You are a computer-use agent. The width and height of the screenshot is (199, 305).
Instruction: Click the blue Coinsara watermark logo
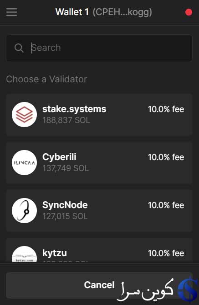188,289
